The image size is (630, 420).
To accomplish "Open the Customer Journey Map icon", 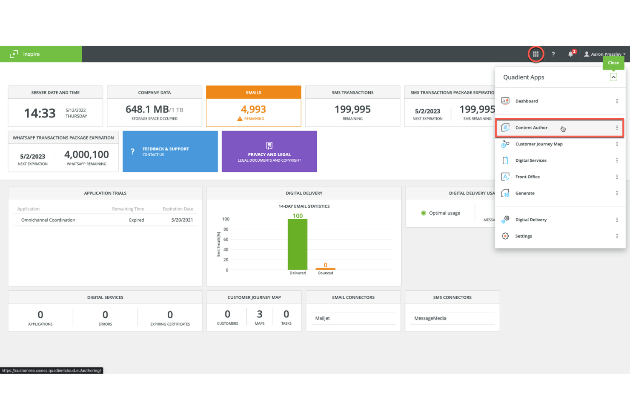I will (x=505, y=144).
